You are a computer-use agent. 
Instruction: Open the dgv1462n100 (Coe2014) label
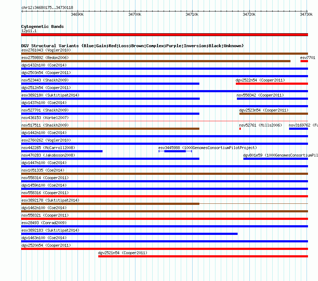pos(44,208)
